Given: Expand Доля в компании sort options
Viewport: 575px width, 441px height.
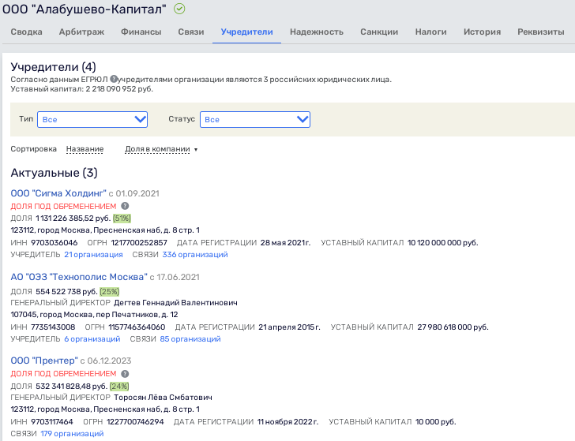Looking at the screenshot, I should [161, 149].
